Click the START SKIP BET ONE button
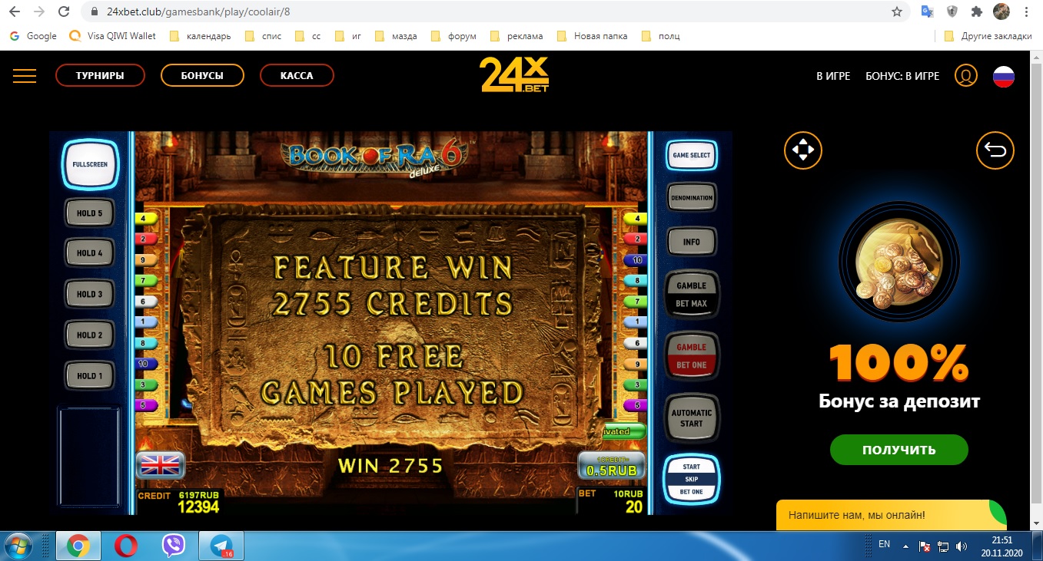1043x561 pixels. [691, 479]
